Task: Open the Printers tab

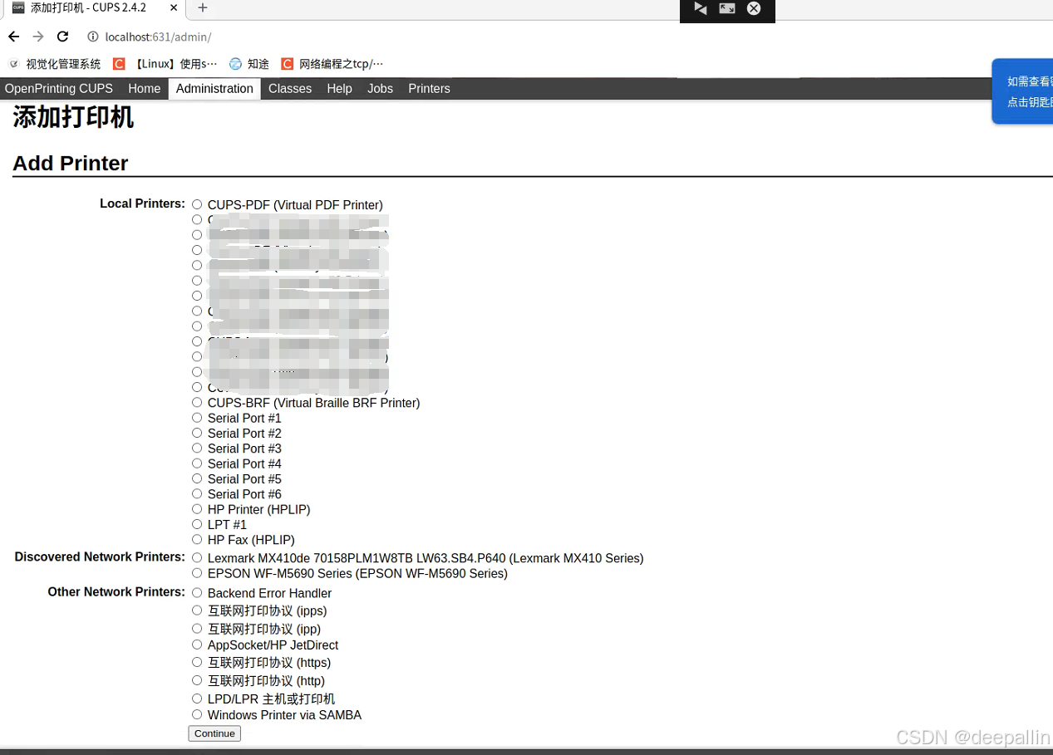Action: coord(429,89)
